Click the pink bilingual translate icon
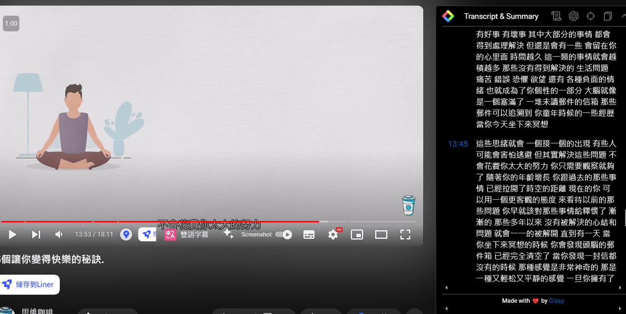 coord(170,235)
